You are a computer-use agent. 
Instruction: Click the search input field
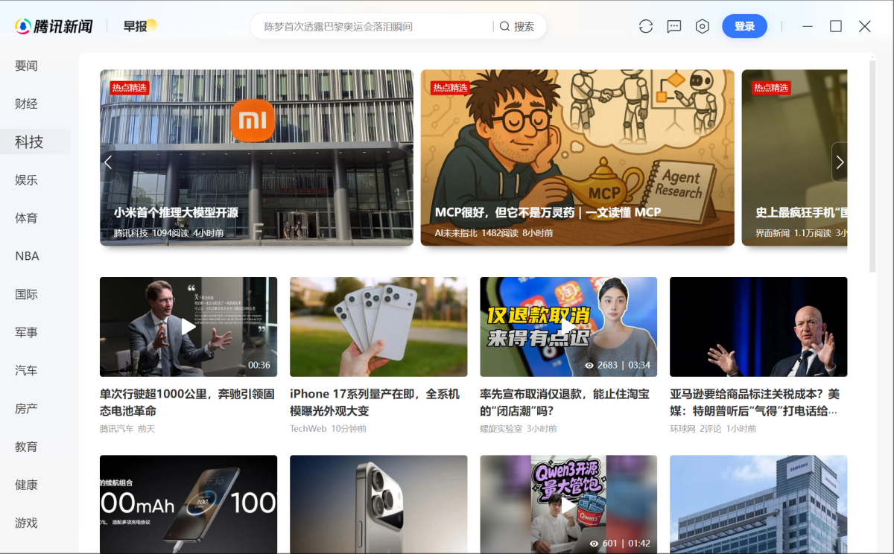(372, 27)
